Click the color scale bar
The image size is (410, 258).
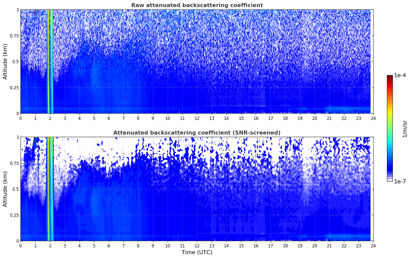390,128
